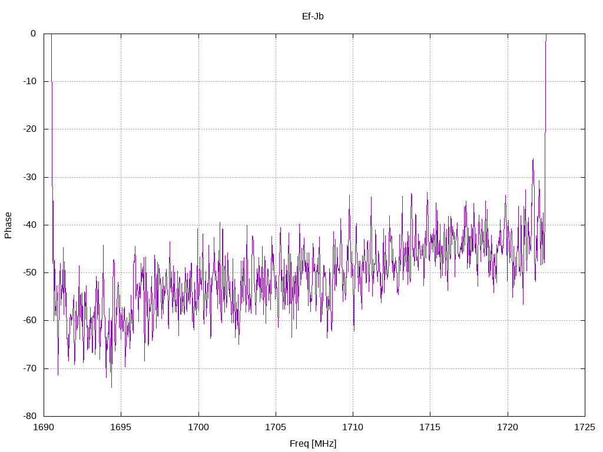Click the y-axis tick label '-80'
Viewport: 603px width, 452px height.
click(29, 416)
